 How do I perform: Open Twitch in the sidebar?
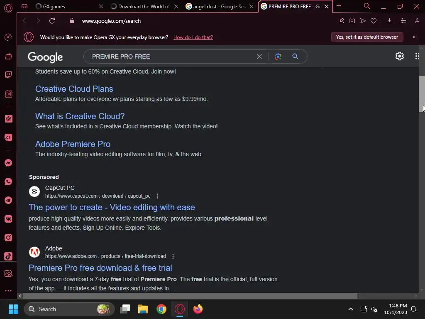coord(8,75)
